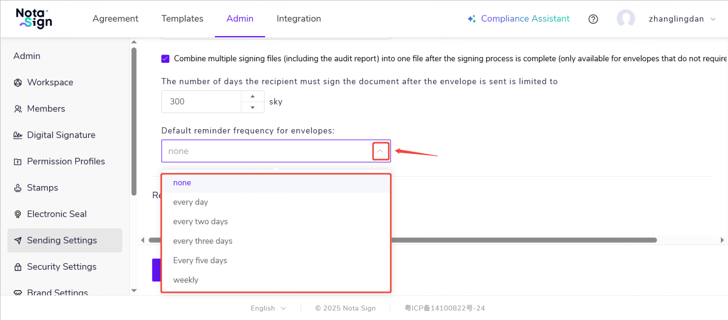Image resolution: width=728 pixels, height=320 pixels.
Task: Click the user avatar icon
Action: coord(626,18)
